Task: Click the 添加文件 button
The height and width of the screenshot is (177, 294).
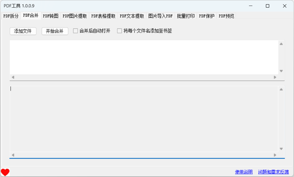Action: click(23, 31)
